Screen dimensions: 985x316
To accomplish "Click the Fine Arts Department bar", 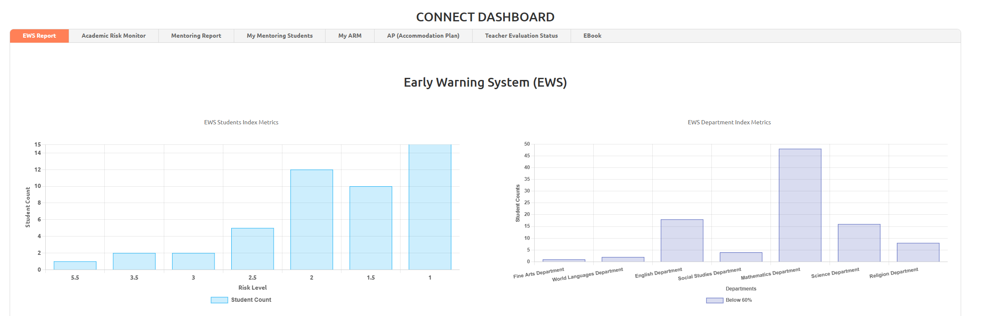I will [564, 261].
